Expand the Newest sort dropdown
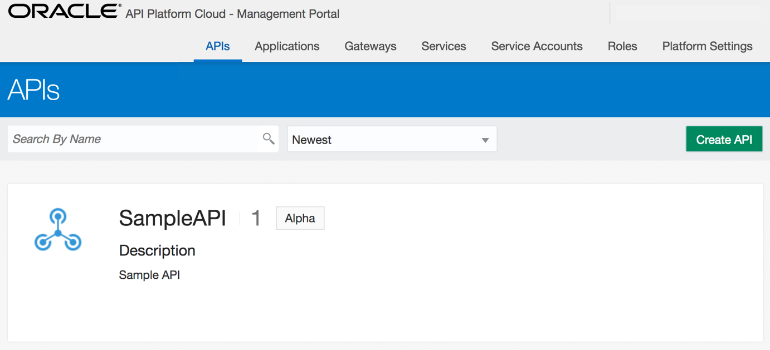Viewport: 770px width, 350px height. point(392,139)
